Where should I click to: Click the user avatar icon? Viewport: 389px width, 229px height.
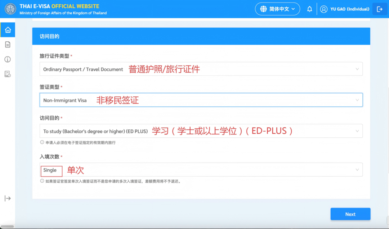click(323, 9)
